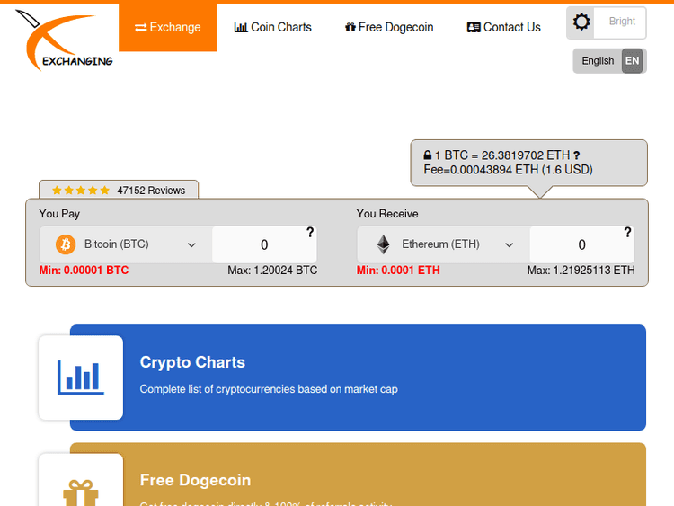
Task: Click the Free Dogecoin gift icon
Action: click(x=81, y=492)
